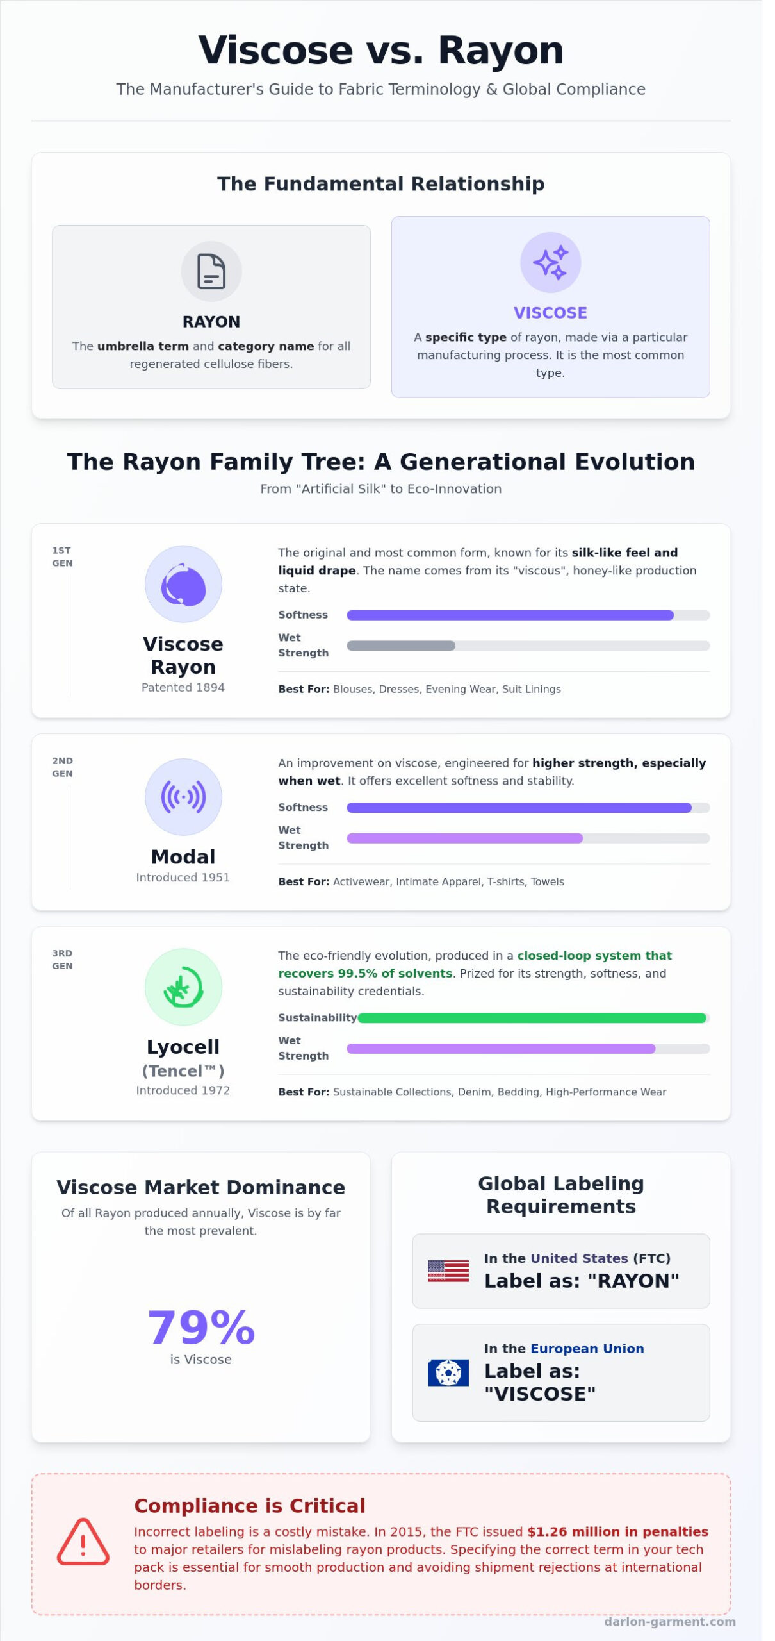Viewport: 775px width, 1641px height.
Task: Click the 'Modal' name heading
Action: coord(183,856)
